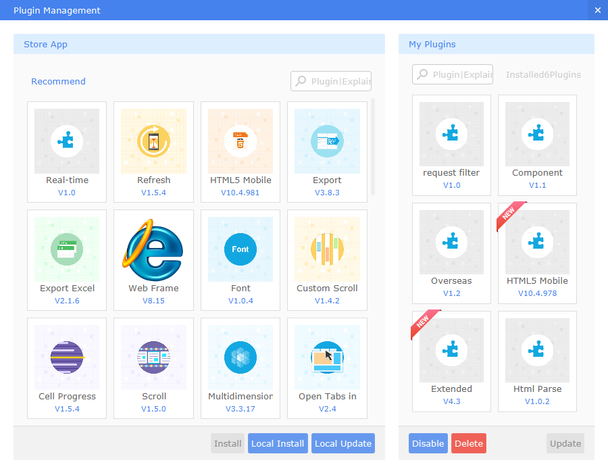Click version V1.1 under Component
Screen dimensions: 608x473
coord(538,185)
